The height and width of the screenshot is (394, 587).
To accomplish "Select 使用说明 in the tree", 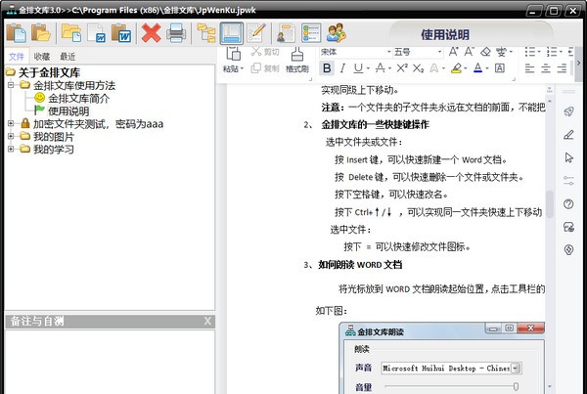I will coord(68,111).
